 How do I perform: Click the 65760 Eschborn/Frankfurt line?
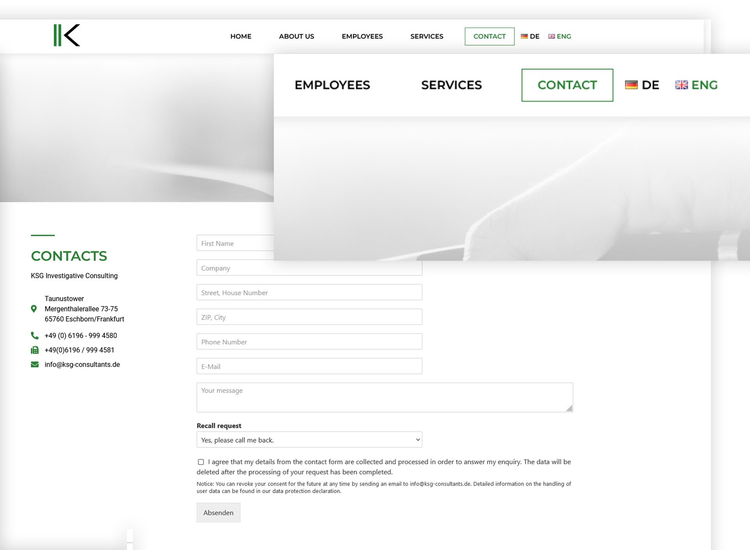(x=84, y=319)
